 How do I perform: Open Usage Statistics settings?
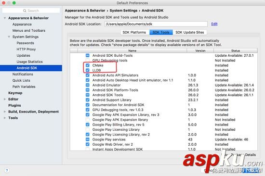click(29, 62)
